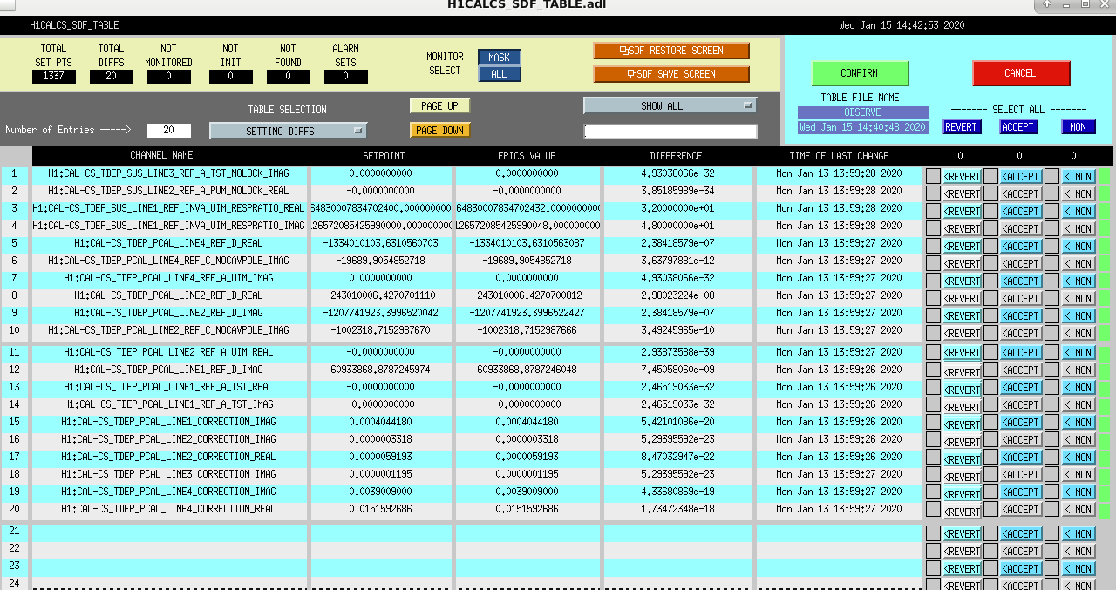Click the Select All REVERT button
Image resolution: width=1116 pixels, height=590 pixels.
(x=962, y=127)
